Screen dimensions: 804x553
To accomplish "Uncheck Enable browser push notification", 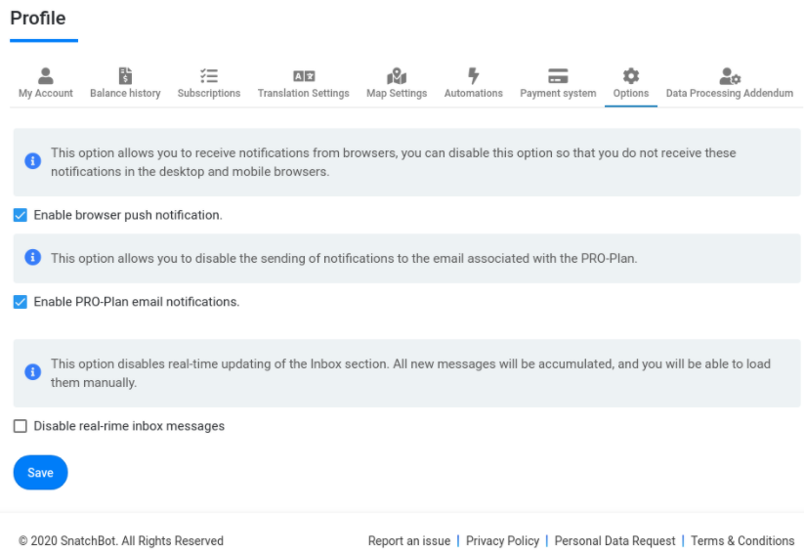I will [20, 215].
